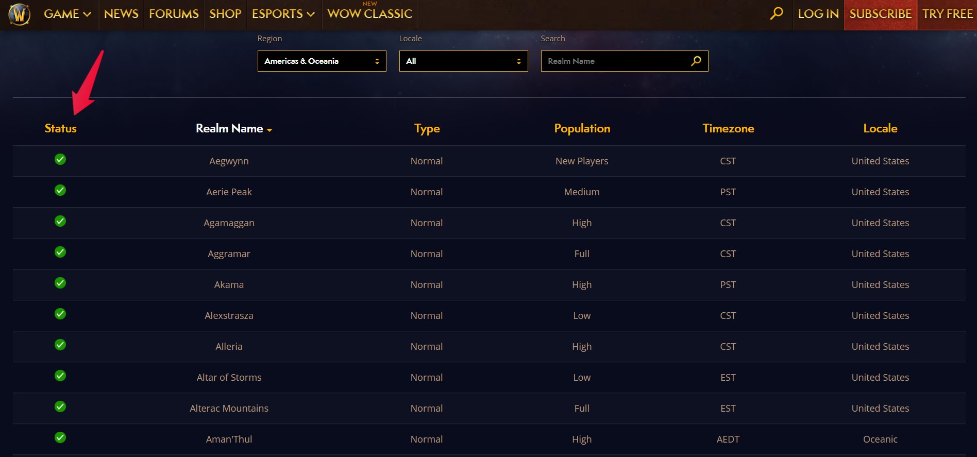Click the green status checkmark for Aman'Thul
Screen dimensions: 977x457
pyautogui.click(x=60, y=437)
